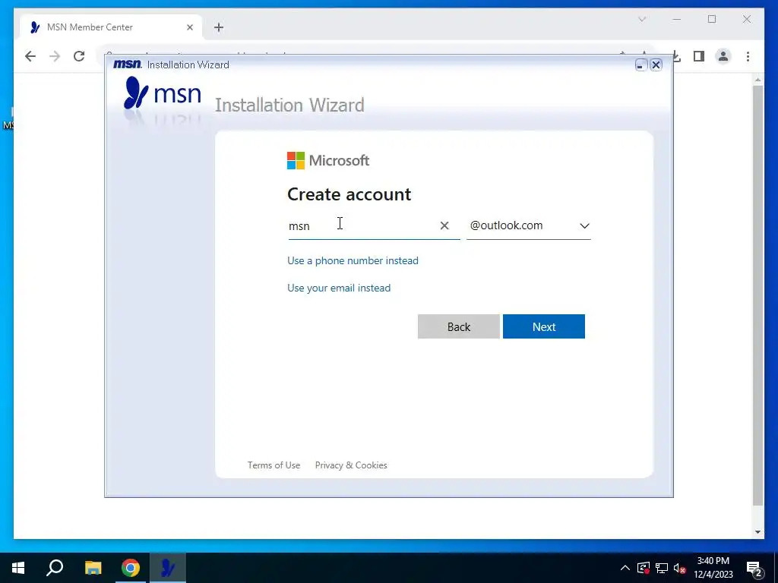
Task: Go forward in browser history
Action: [55, 56]
